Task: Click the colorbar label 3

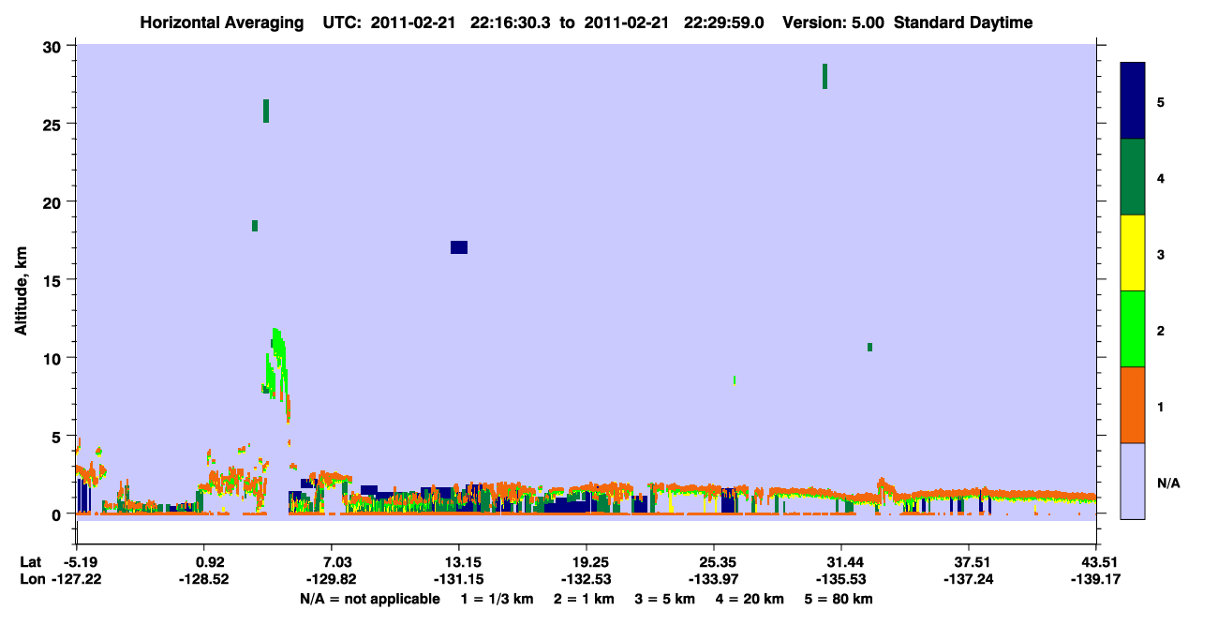Action: click(x=1161, y=253)
